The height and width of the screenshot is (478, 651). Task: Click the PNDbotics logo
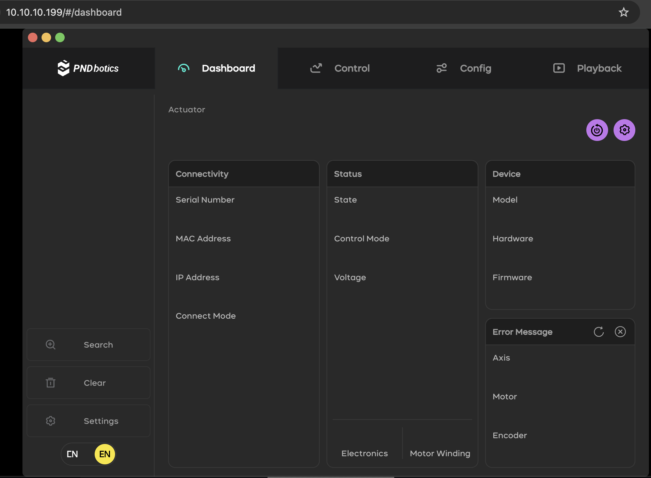(x=88, y=68)
